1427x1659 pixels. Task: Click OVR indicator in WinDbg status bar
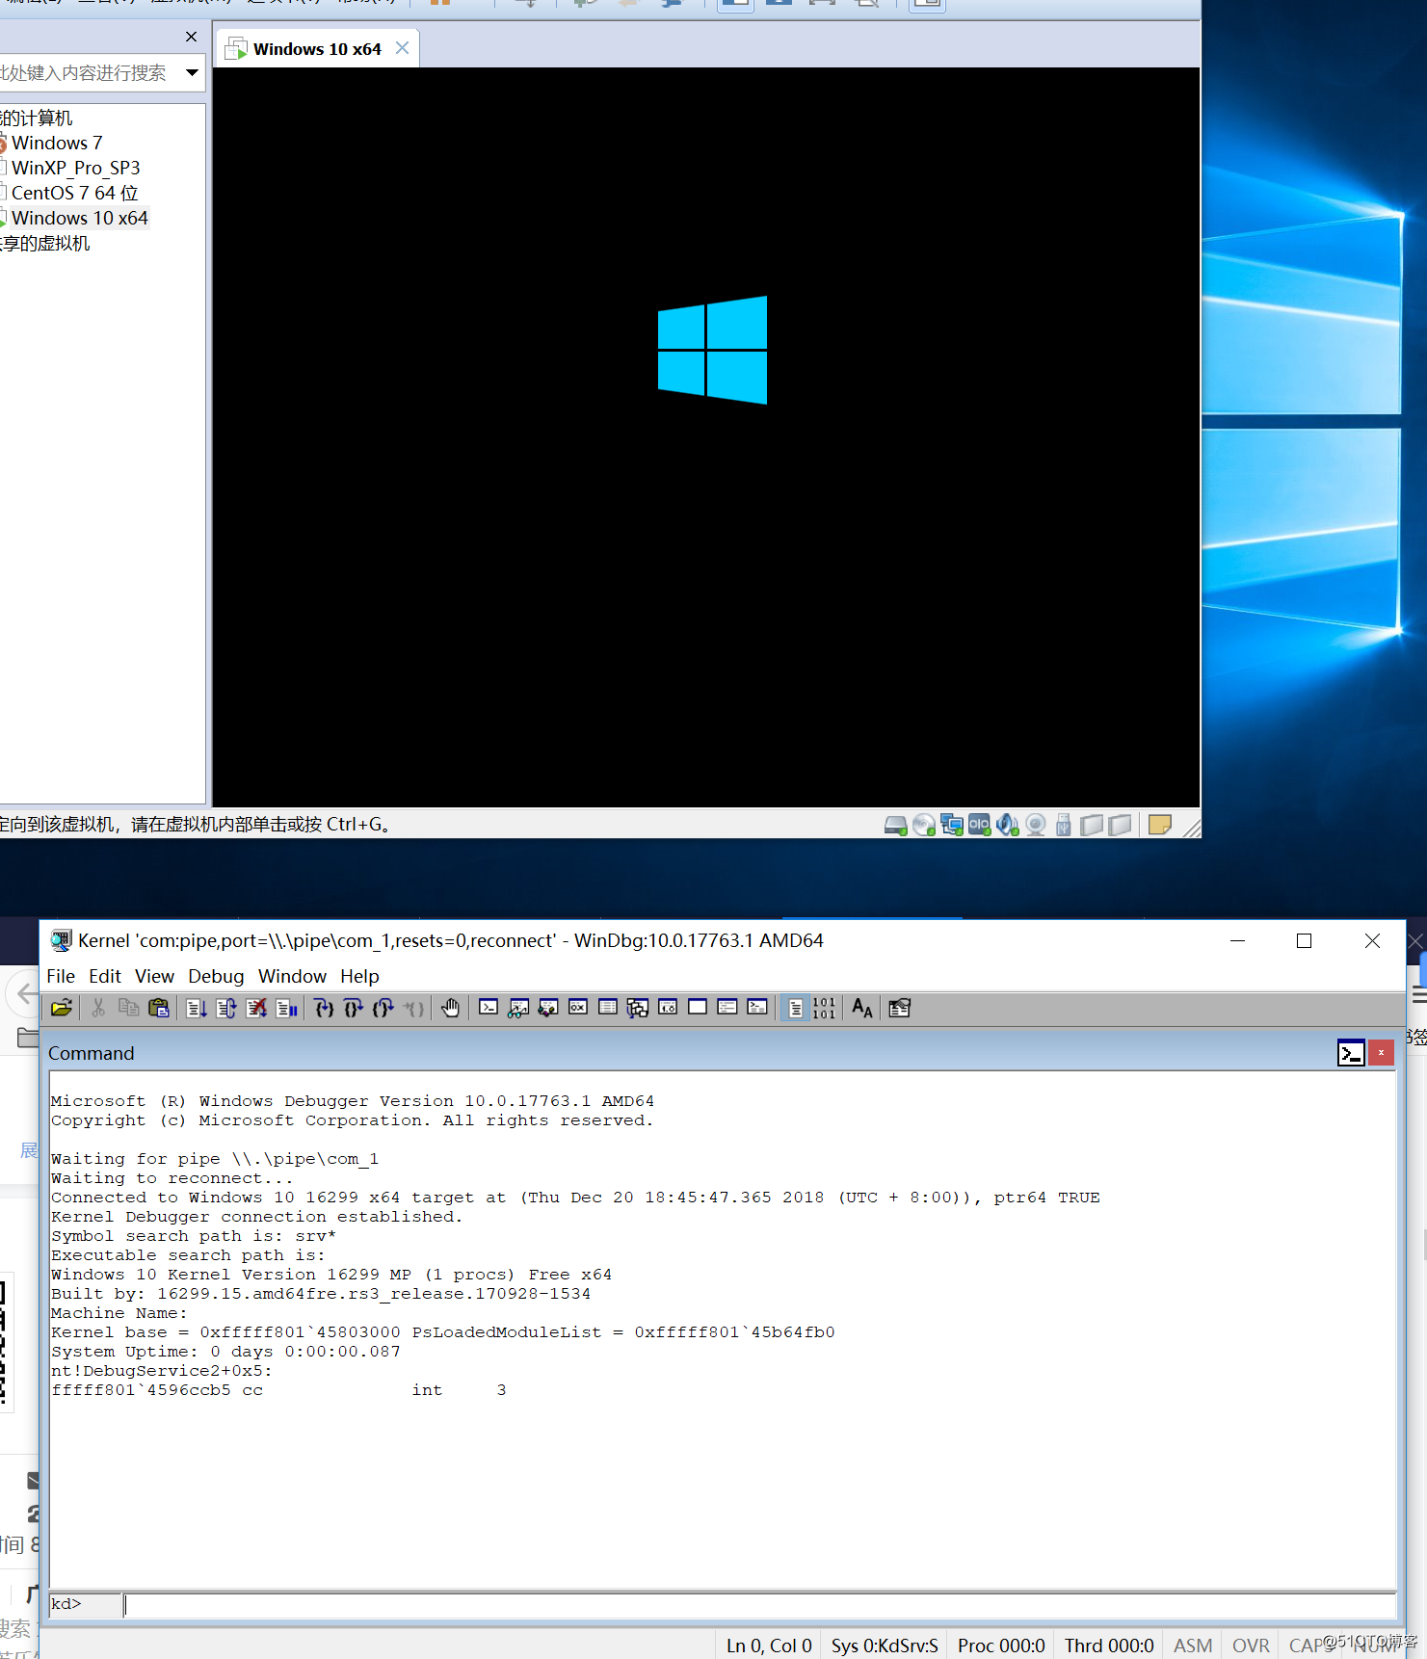click(x=1251, y=1646)
